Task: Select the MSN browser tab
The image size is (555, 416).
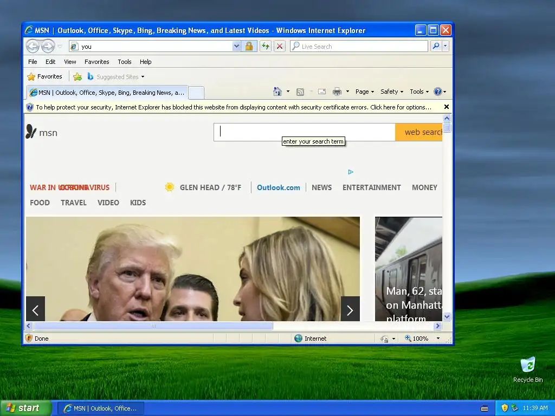Action: click(107, 93)
